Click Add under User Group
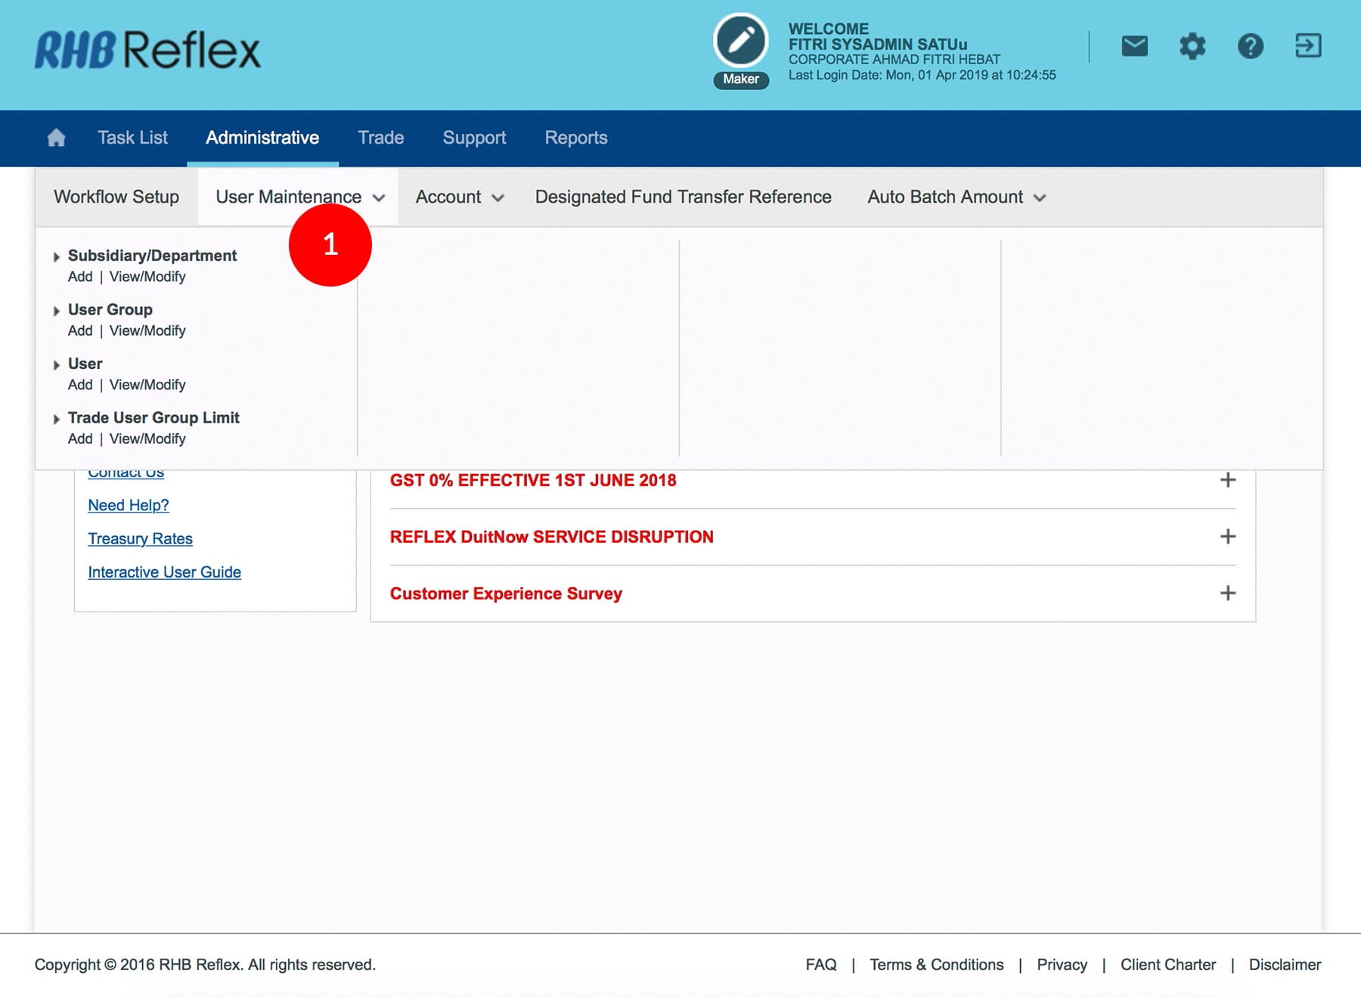 [x=80, y=331]
